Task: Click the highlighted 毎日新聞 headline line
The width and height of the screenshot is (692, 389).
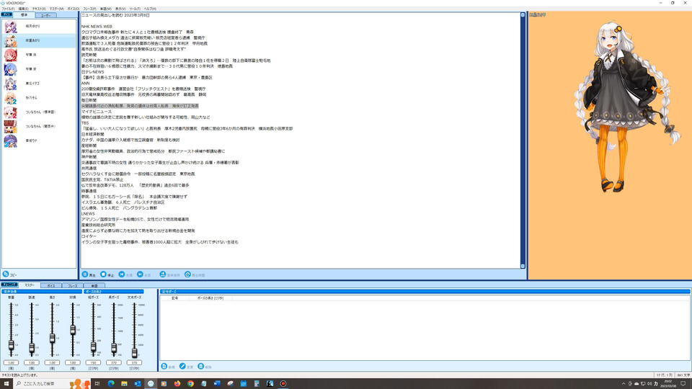Action: (x=140, y=106)
